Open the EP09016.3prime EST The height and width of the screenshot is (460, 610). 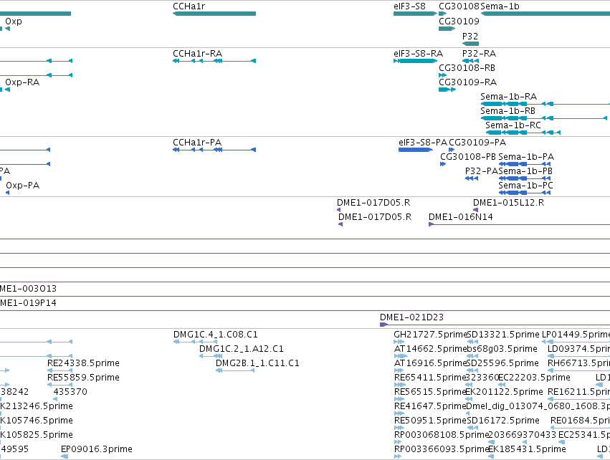point(65,456)
